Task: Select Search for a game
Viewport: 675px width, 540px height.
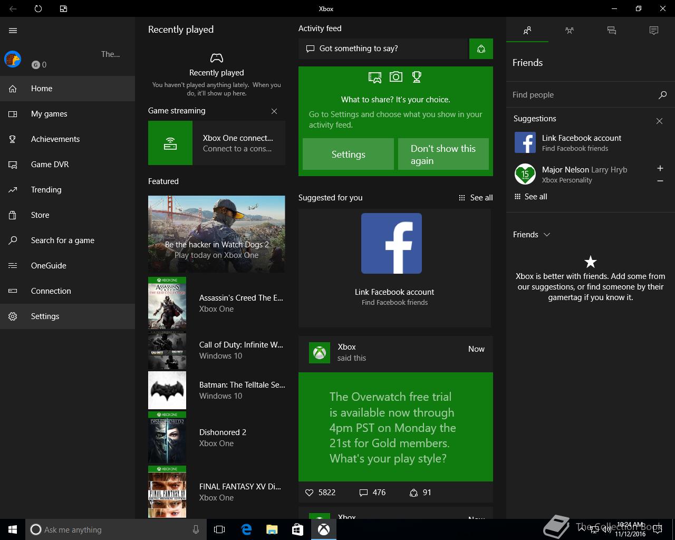Action: (67, 240)
